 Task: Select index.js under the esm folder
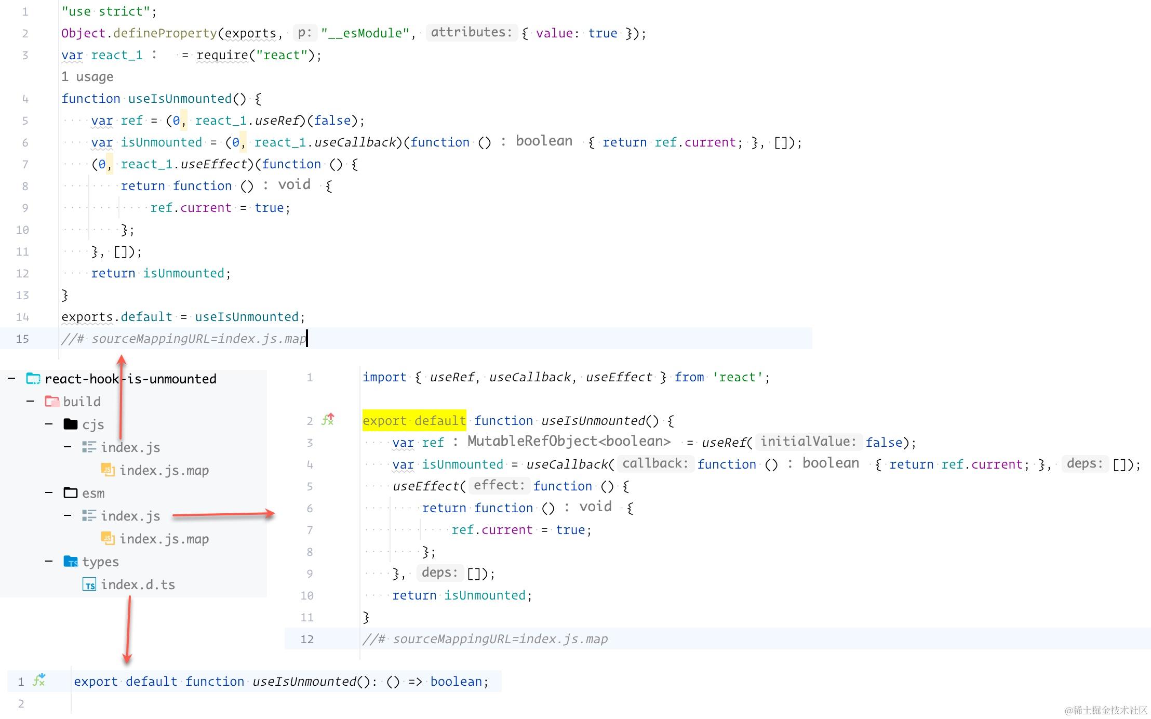130,516
